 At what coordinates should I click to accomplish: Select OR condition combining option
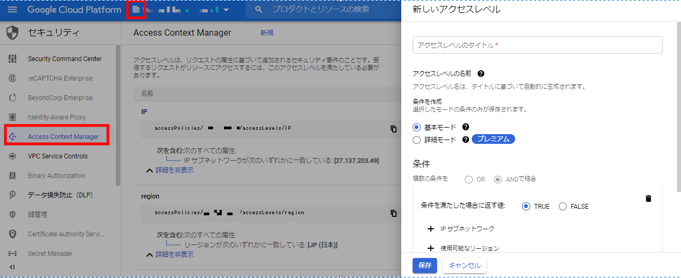click(468, 179)
